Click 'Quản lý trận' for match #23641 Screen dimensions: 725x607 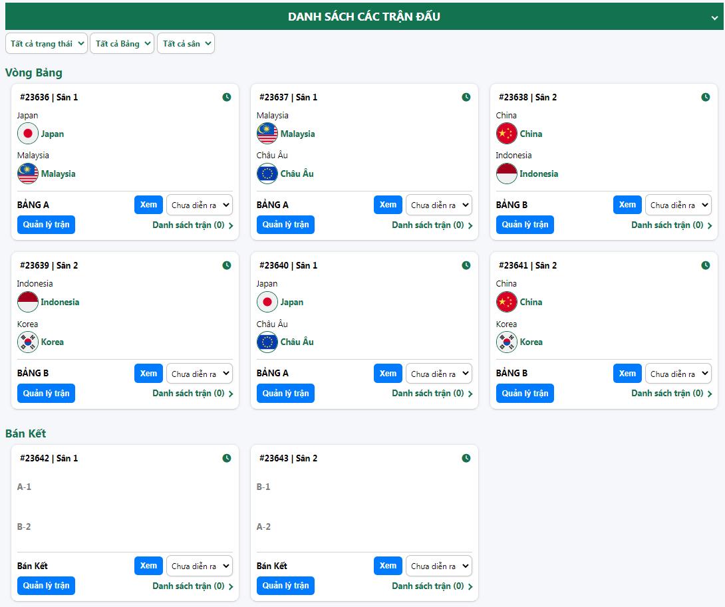pyautogui.click(x=525, y=393)
